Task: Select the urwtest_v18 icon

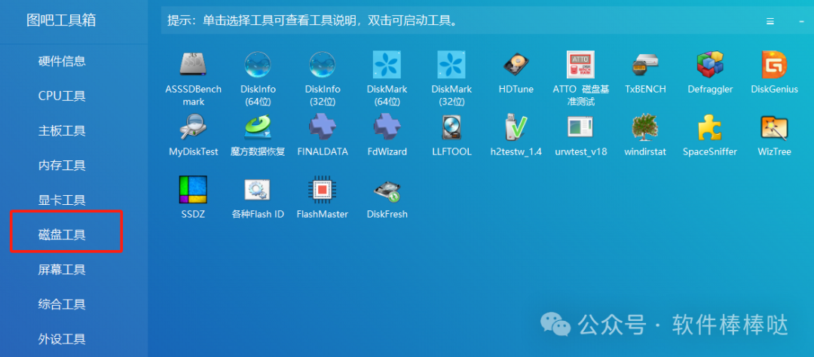Action: pos(580,127)
